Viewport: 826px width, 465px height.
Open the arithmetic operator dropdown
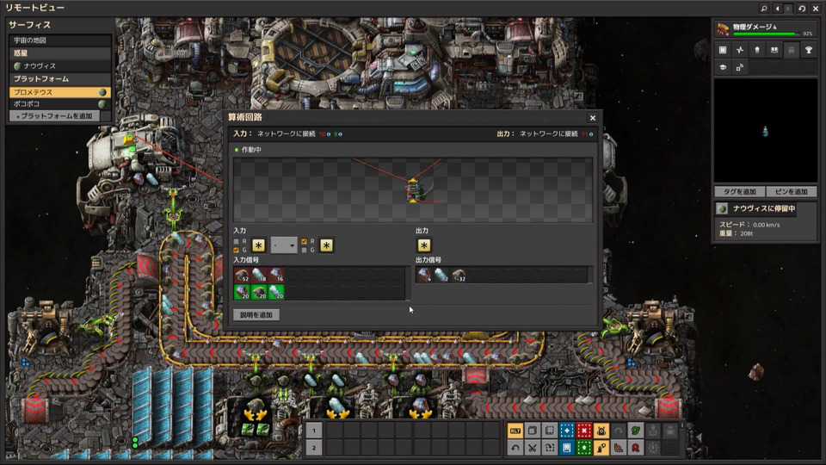tap(284, 245)
